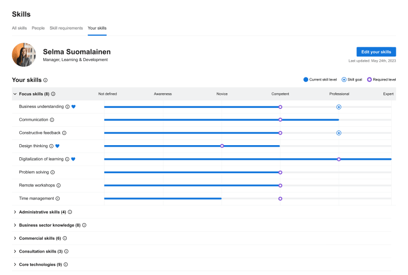
Task: Open info icon for Problem solving
Action: tap(53, 172)
